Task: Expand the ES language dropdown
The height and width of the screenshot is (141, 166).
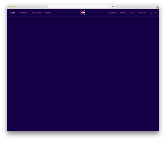Action: (x=153, y=12)
